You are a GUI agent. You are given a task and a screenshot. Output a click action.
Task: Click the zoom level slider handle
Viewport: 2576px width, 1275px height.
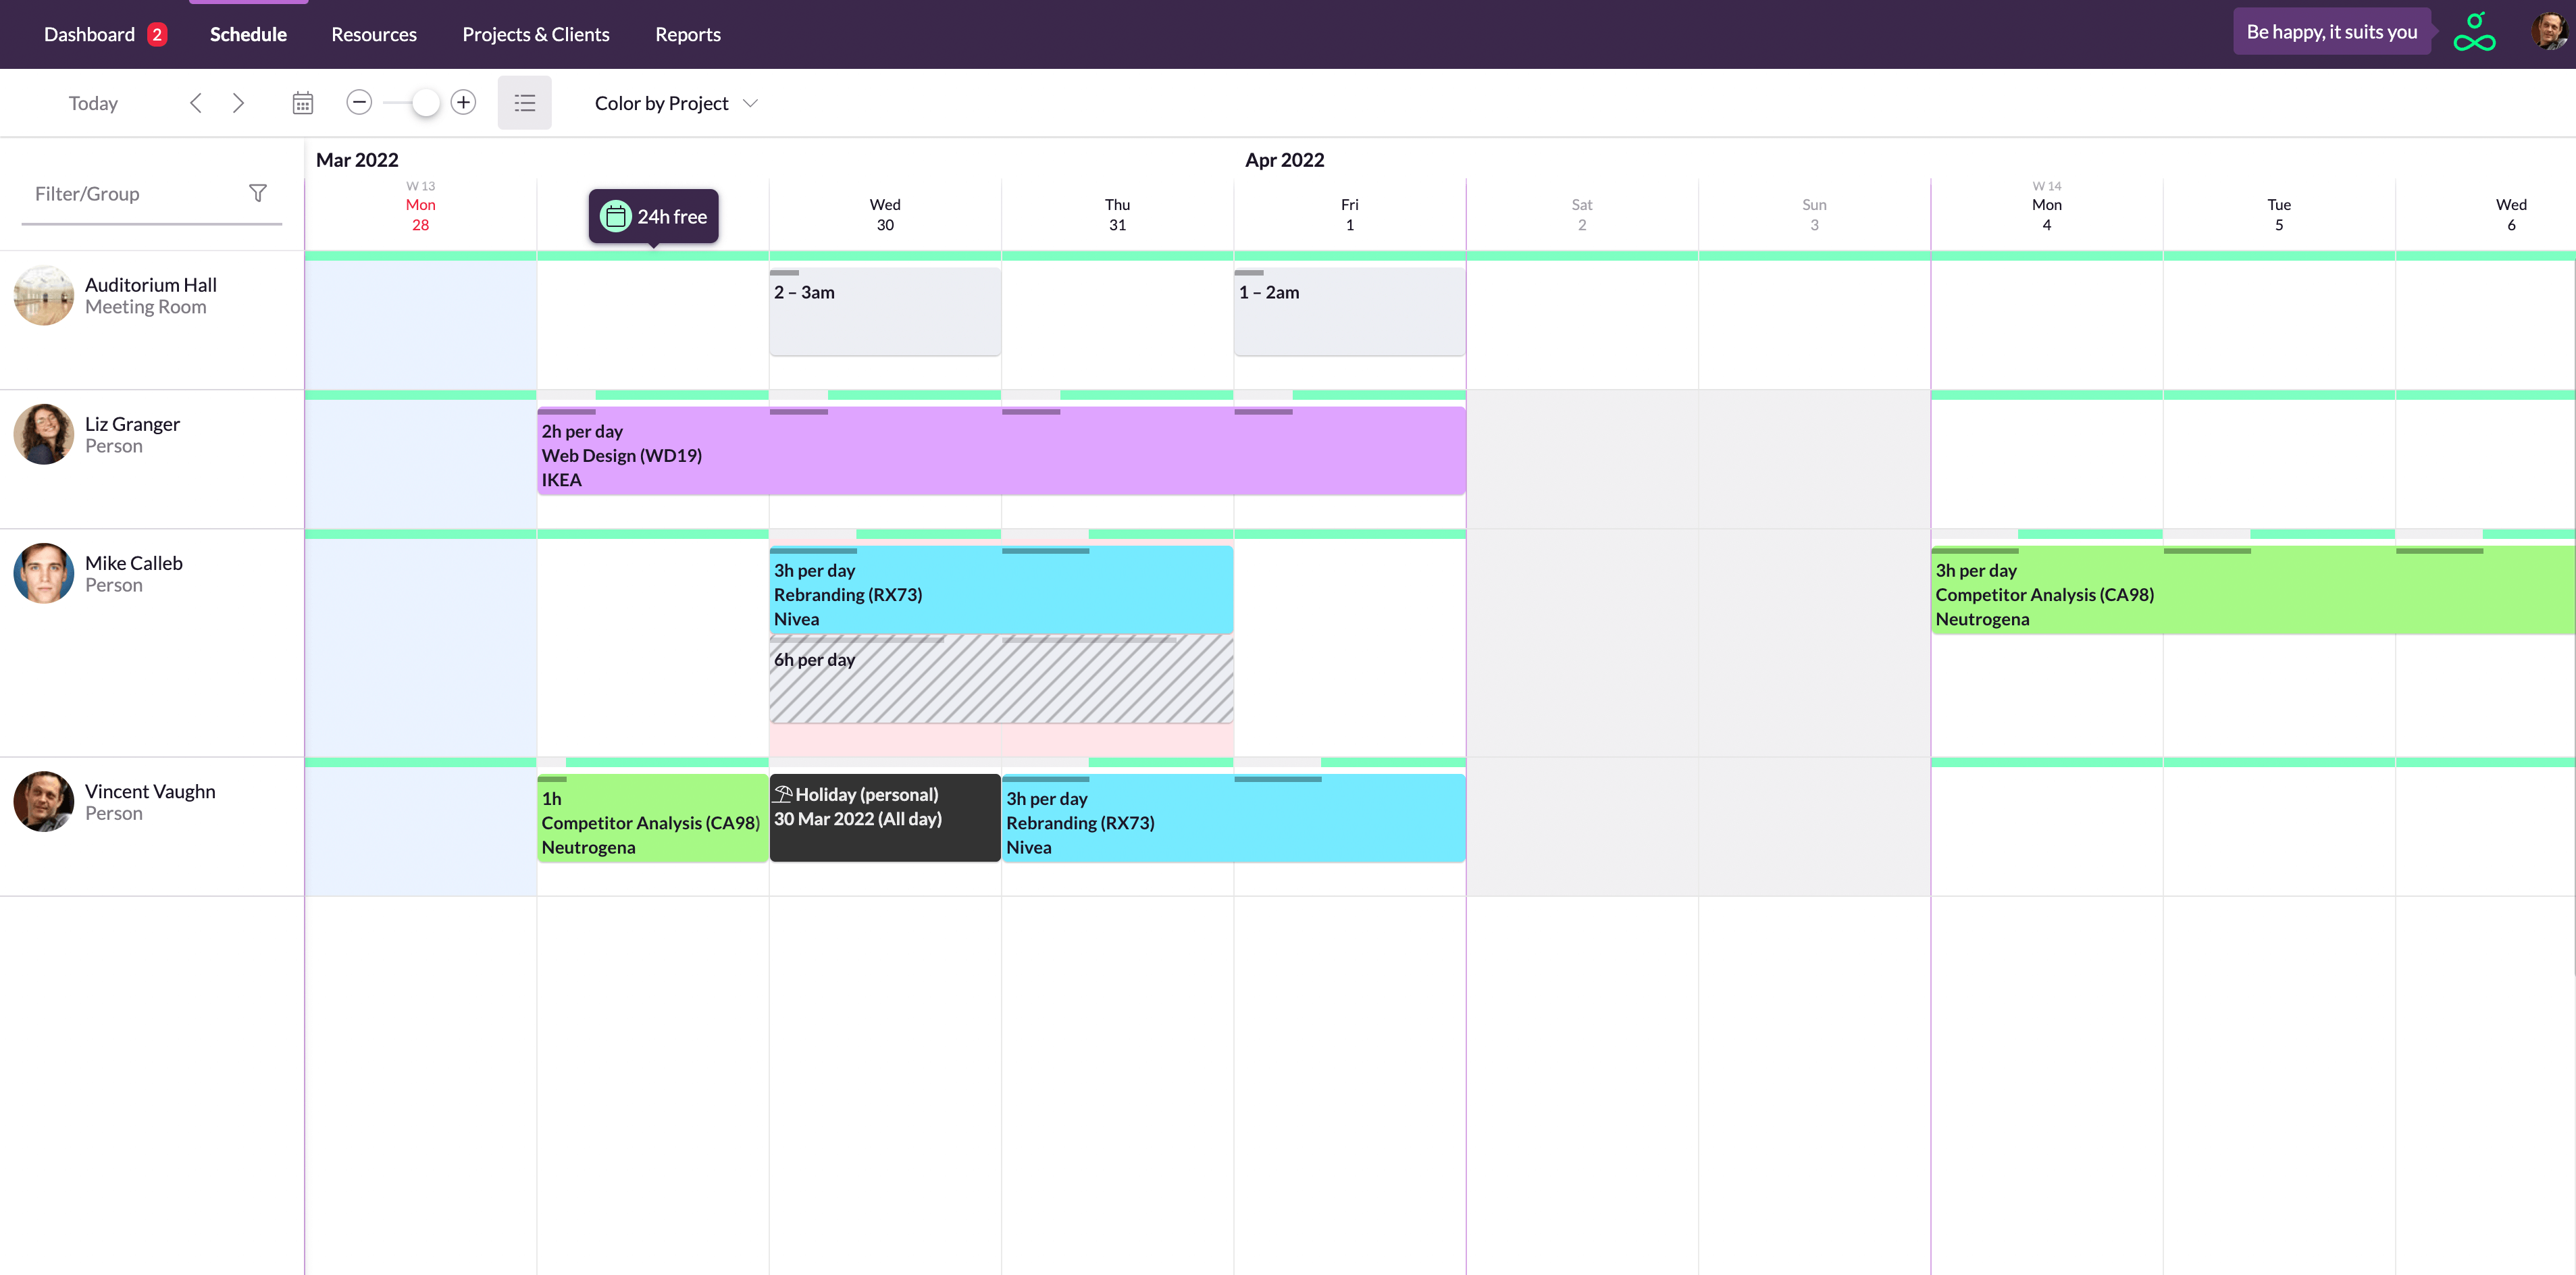425,102
